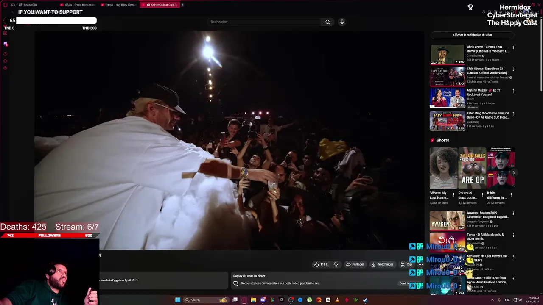The image size is (543, 305).
Task: Open options menu for Tayna Si Ai video
Action: click(513, 235)
